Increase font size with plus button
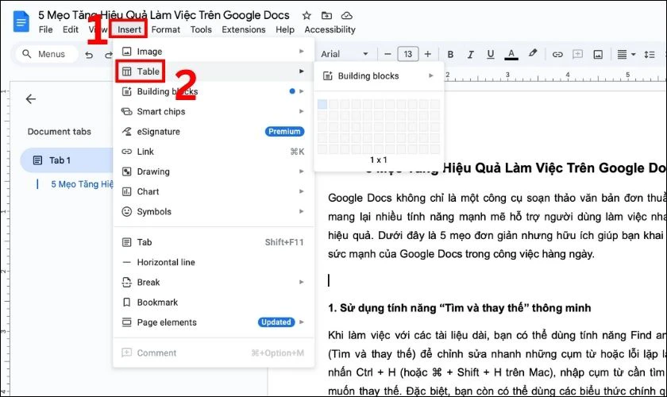 [427, 54]
